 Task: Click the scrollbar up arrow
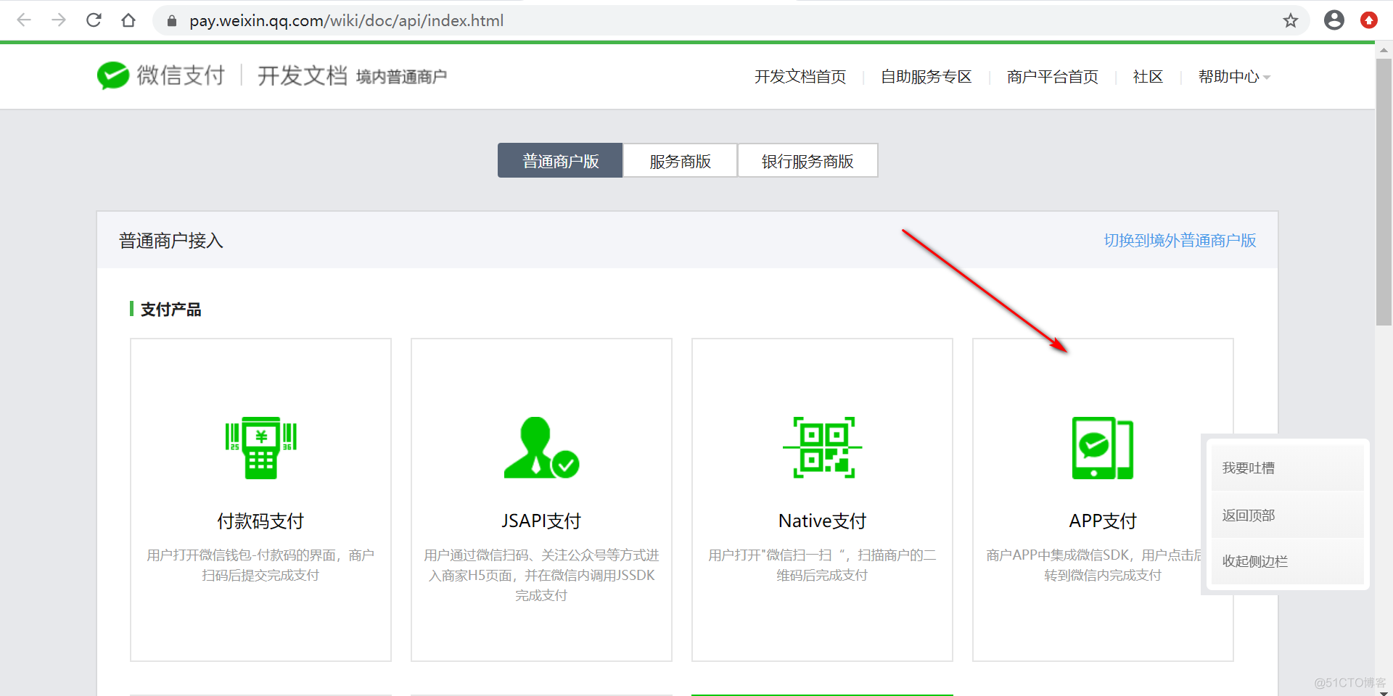[x=1384, y=50]
